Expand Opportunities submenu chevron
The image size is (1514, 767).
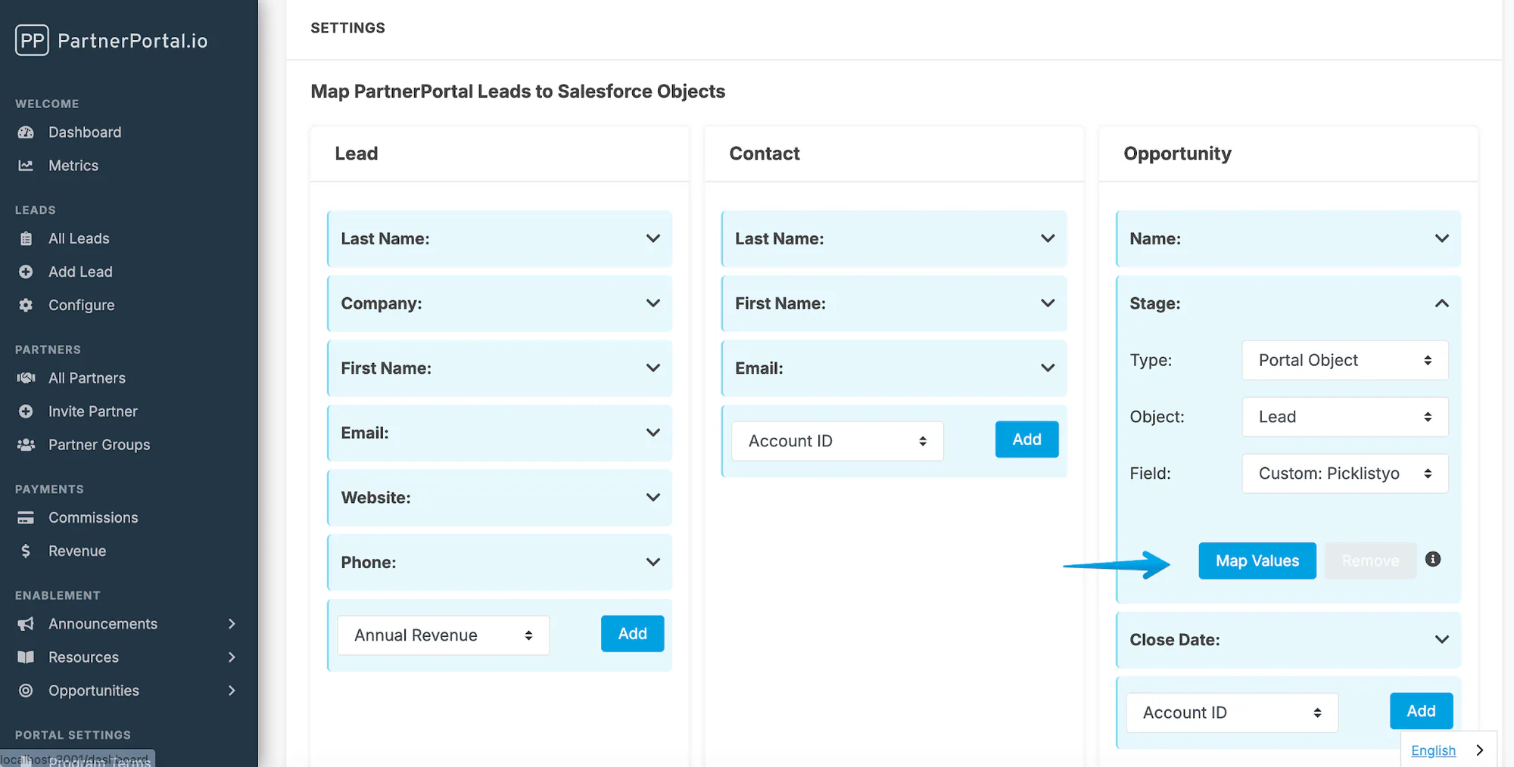pos(232,691)
